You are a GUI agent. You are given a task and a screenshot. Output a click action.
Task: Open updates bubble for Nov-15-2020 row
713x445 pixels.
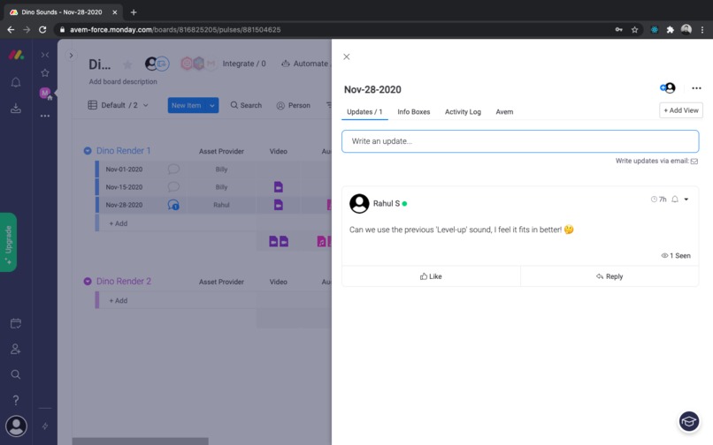tap(173, 186)
